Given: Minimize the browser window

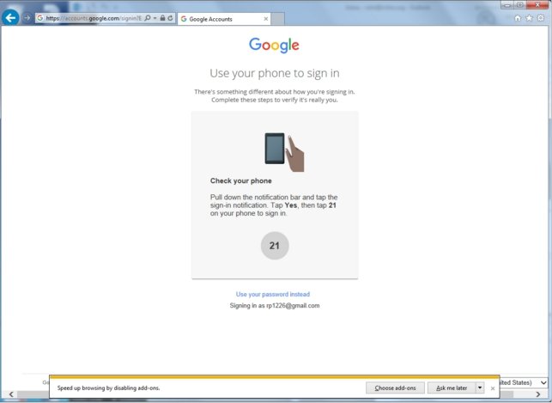Looking at the screenshot, I should click(x=507, y=5).
